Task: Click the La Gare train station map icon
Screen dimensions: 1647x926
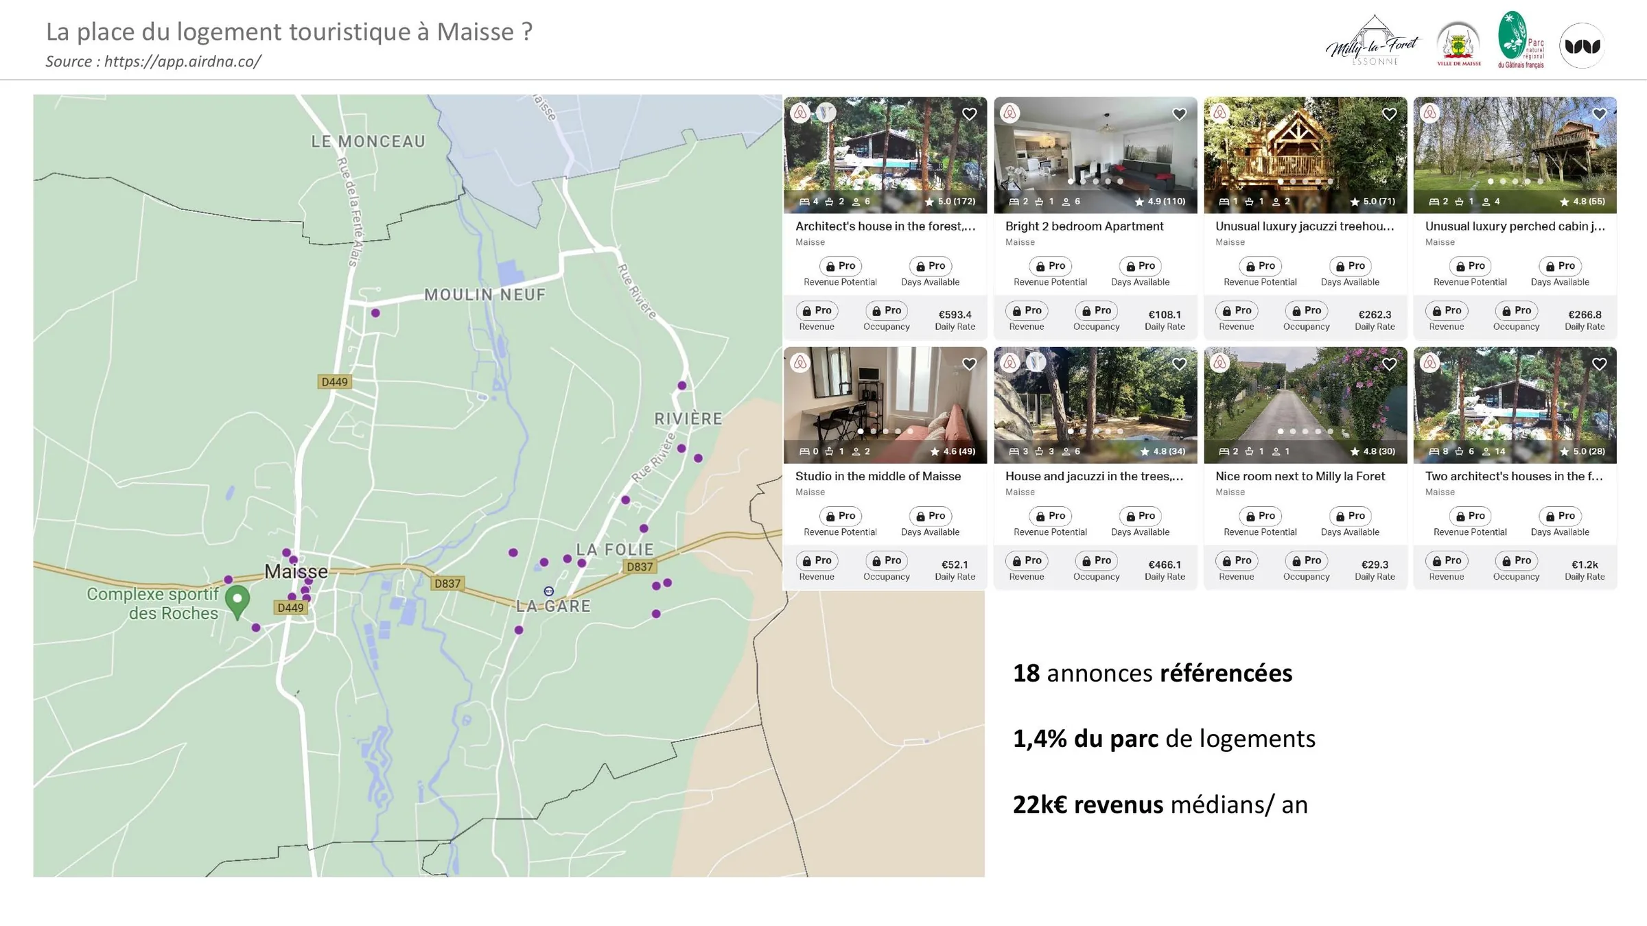Action: (x=548, y=591)
